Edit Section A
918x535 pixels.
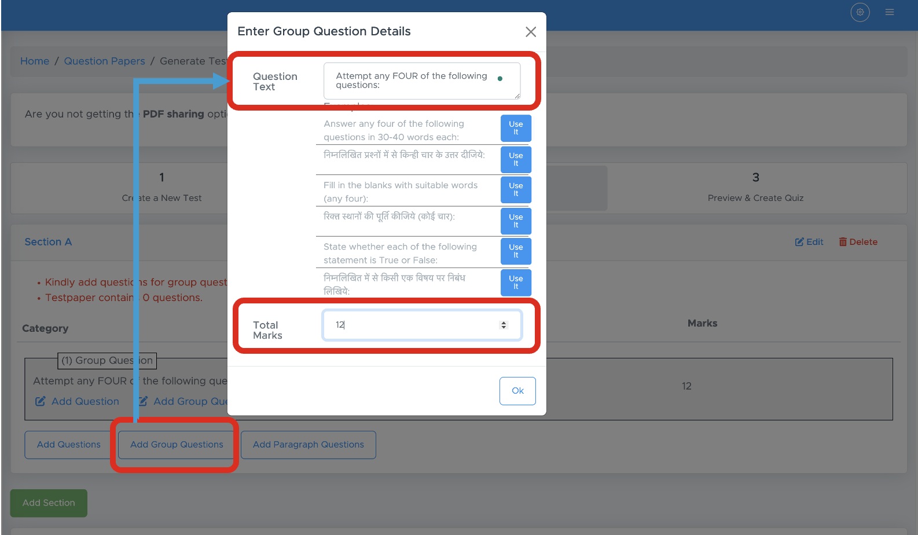click(x=809, y=242)
